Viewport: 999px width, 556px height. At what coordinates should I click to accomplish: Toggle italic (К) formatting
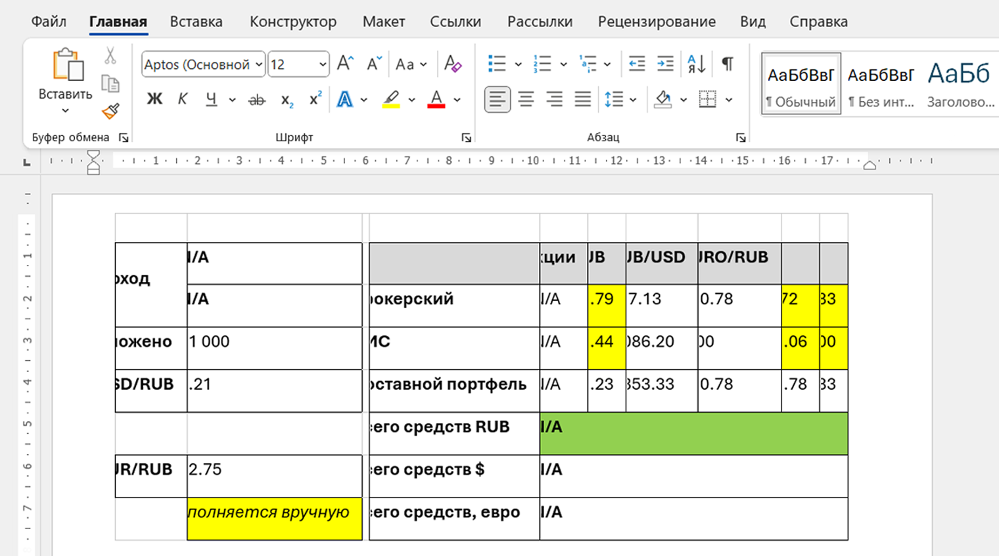point(182,99)
